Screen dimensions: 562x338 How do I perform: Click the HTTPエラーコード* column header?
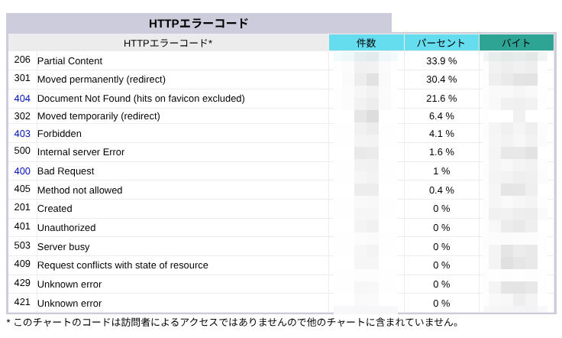click(x=169, y=43)
